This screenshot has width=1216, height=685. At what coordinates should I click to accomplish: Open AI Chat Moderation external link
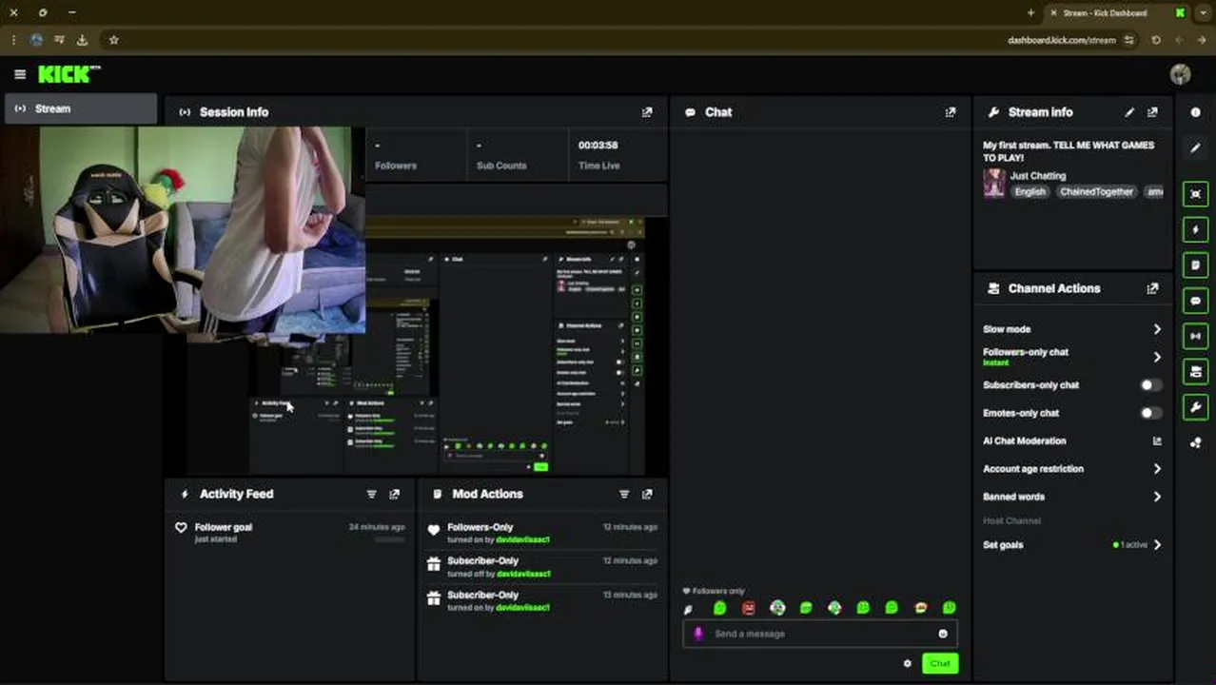pos(1157,441)
